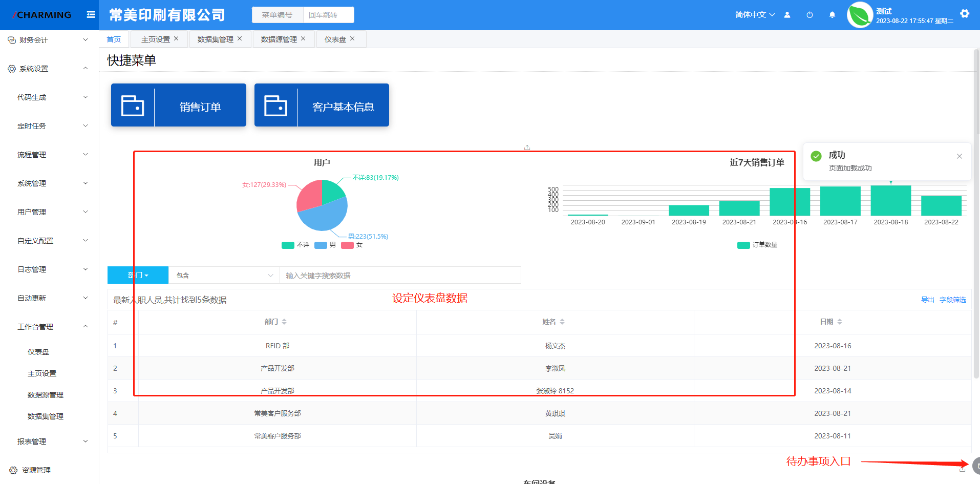Viewport: 980px width, 484px height.
Task: Switch to the 数据源管理 tab
Action: [x=279, y=39]
